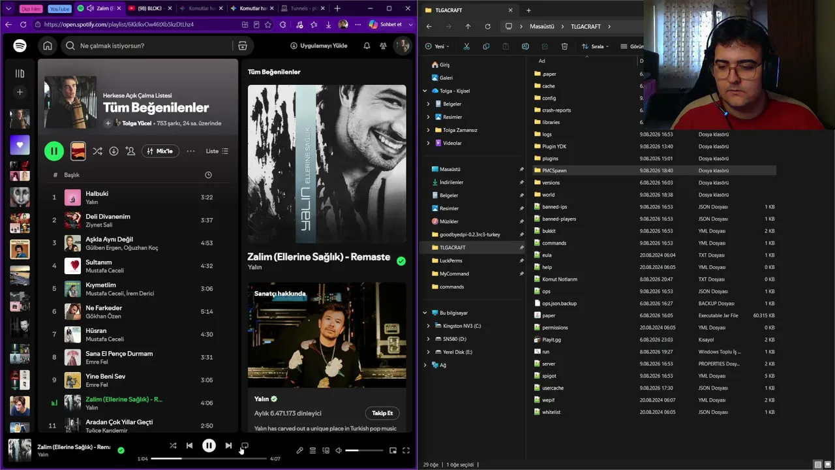Expand the Belgeler node under Tolga - Kişisel
The image size is (835, 470).
pos(428,104)
